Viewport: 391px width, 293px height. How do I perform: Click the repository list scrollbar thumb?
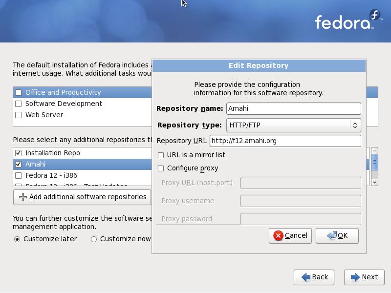pos(374,162)
